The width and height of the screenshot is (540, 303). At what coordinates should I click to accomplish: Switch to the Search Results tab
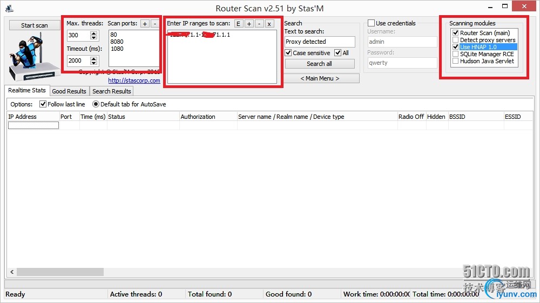coord(112,91)
